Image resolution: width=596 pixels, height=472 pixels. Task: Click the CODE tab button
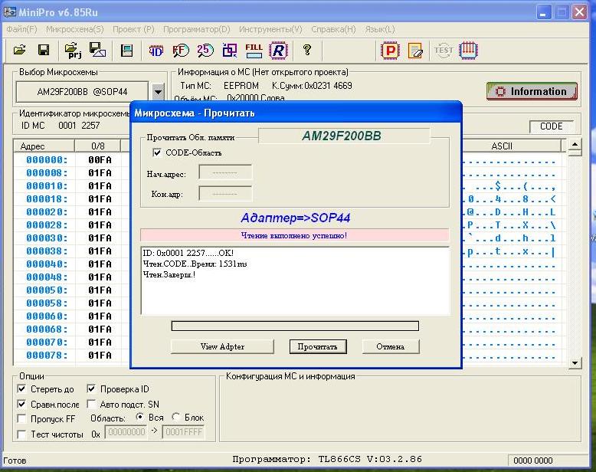[551, 126]
